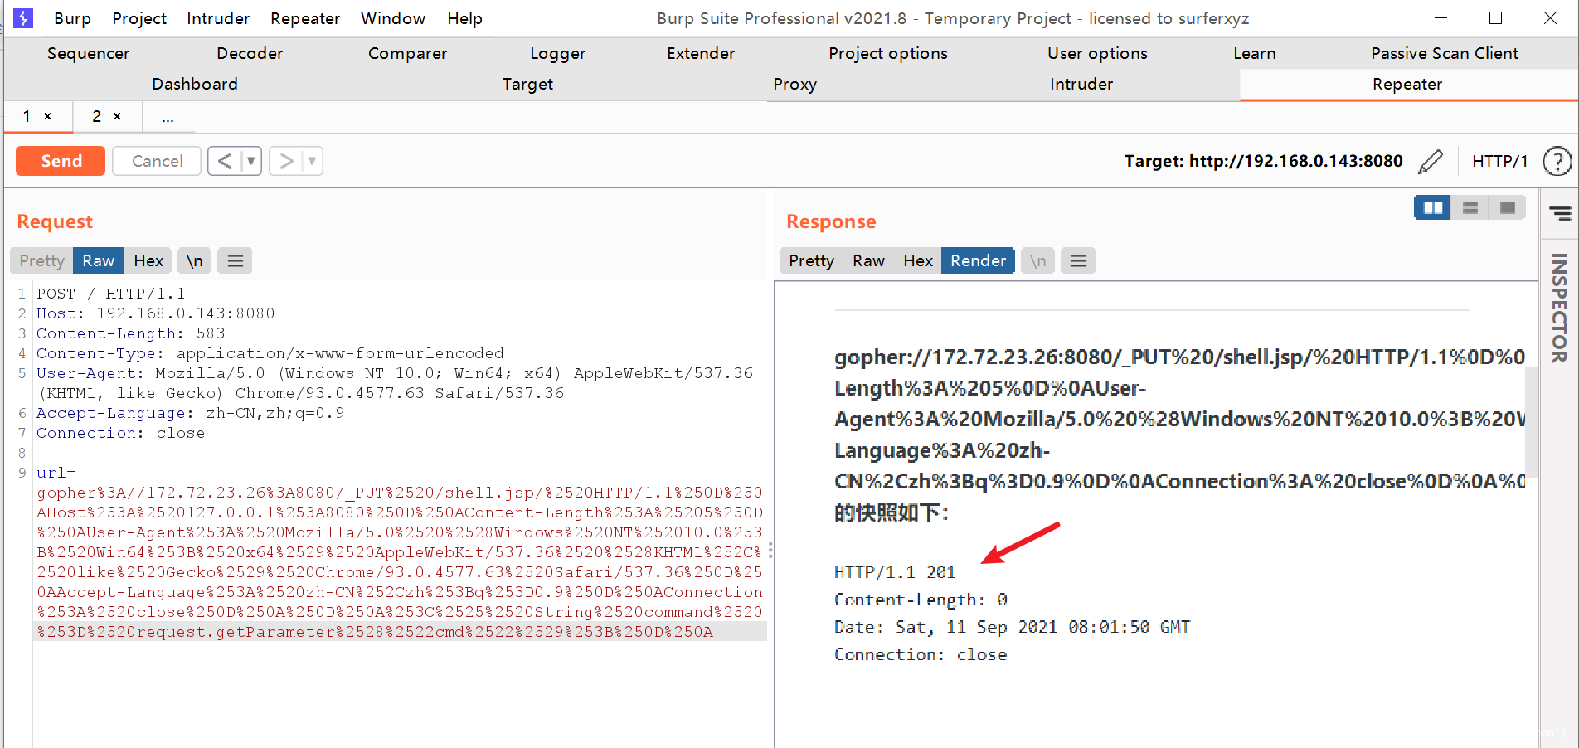1579x748 pixels.
Task: Switch to the Dashboard tab
Action: point(195,84)
